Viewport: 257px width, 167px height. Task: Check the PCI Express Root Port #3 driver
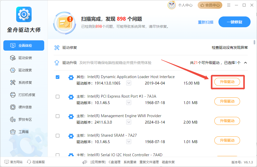(x=58, y=97)
